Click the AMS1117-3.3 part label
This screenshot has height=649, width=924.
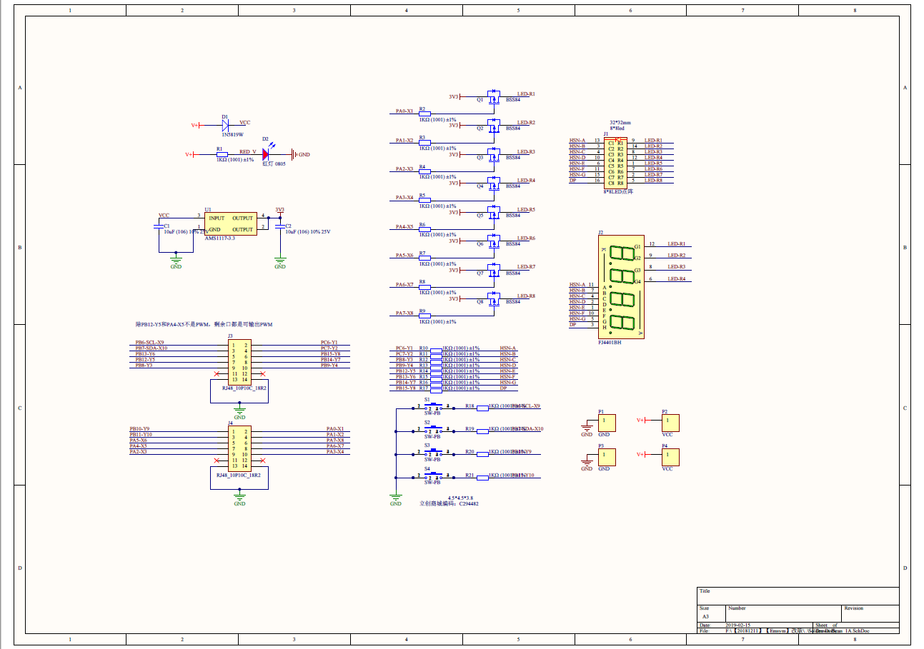pos(220,238)
